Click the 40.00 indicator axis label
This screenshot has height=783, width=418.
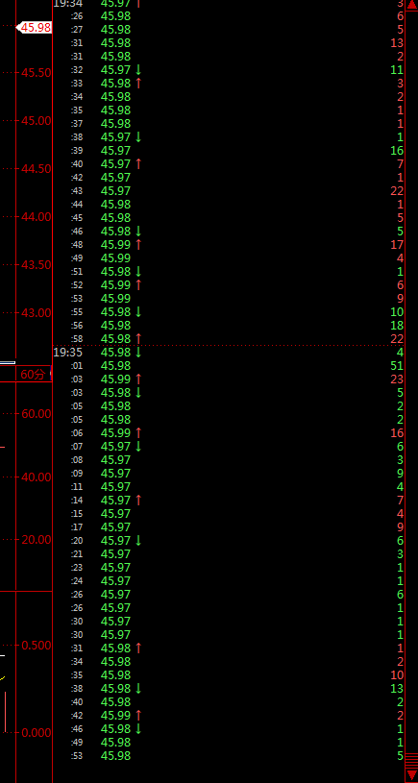tap(36, 477)
